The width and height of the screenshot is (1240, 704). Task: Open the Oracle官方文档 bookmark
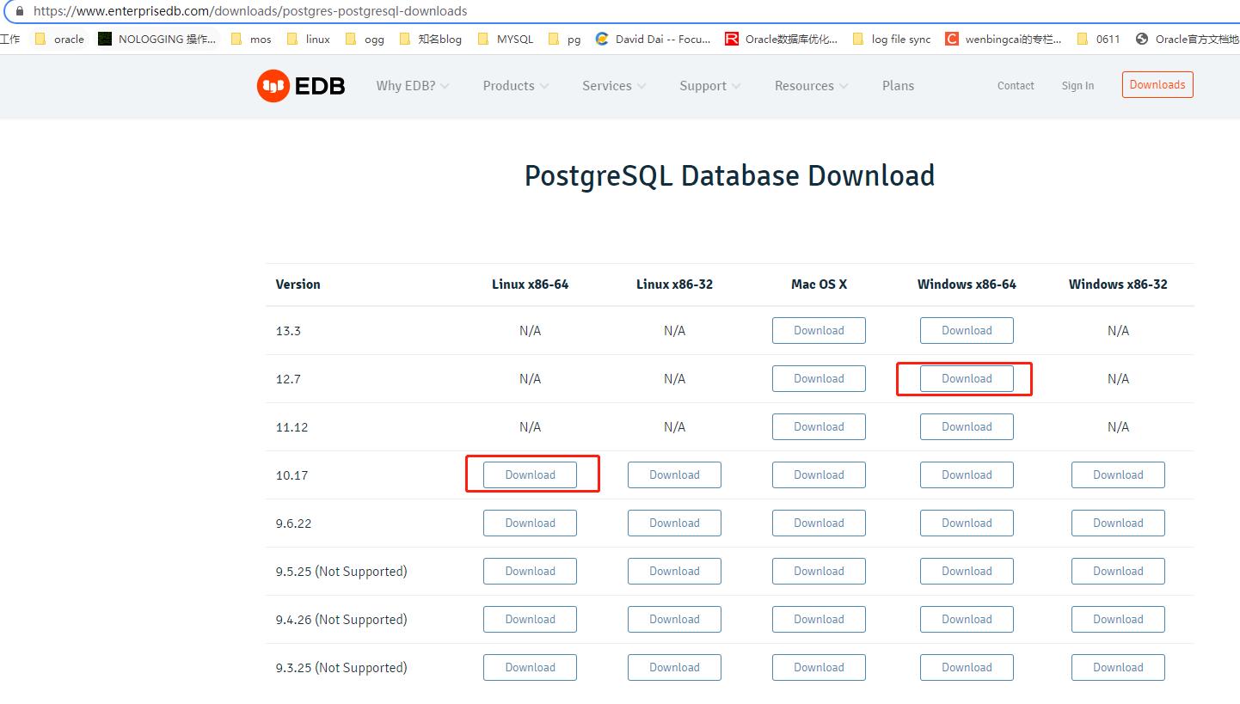pyautogui.click(x=1188, y=39)
